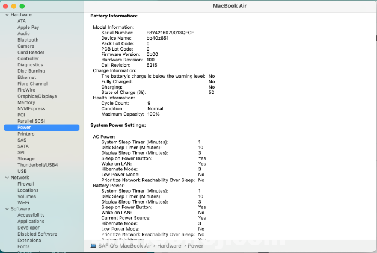Viewport: 377px width, 253px height.
Task: Select Firewall under Network
Action: 26,184
